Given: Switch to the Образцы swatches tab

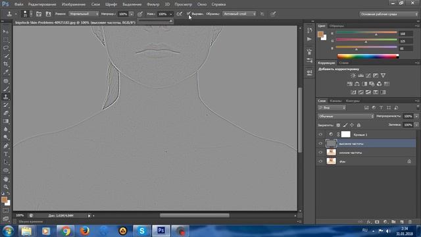Looking at the screenshot, I should click(336, 26).
